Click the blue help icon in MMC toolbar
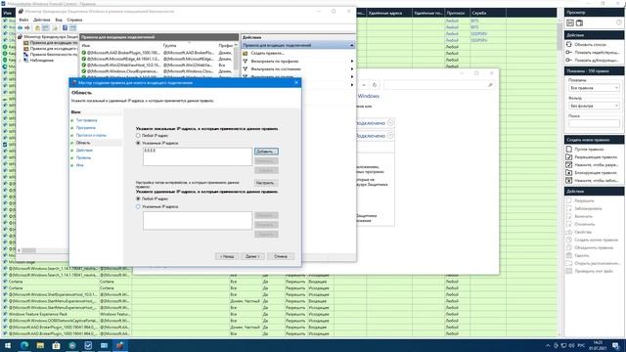Viewport: 626px width, 352px height. click(65, 28)
